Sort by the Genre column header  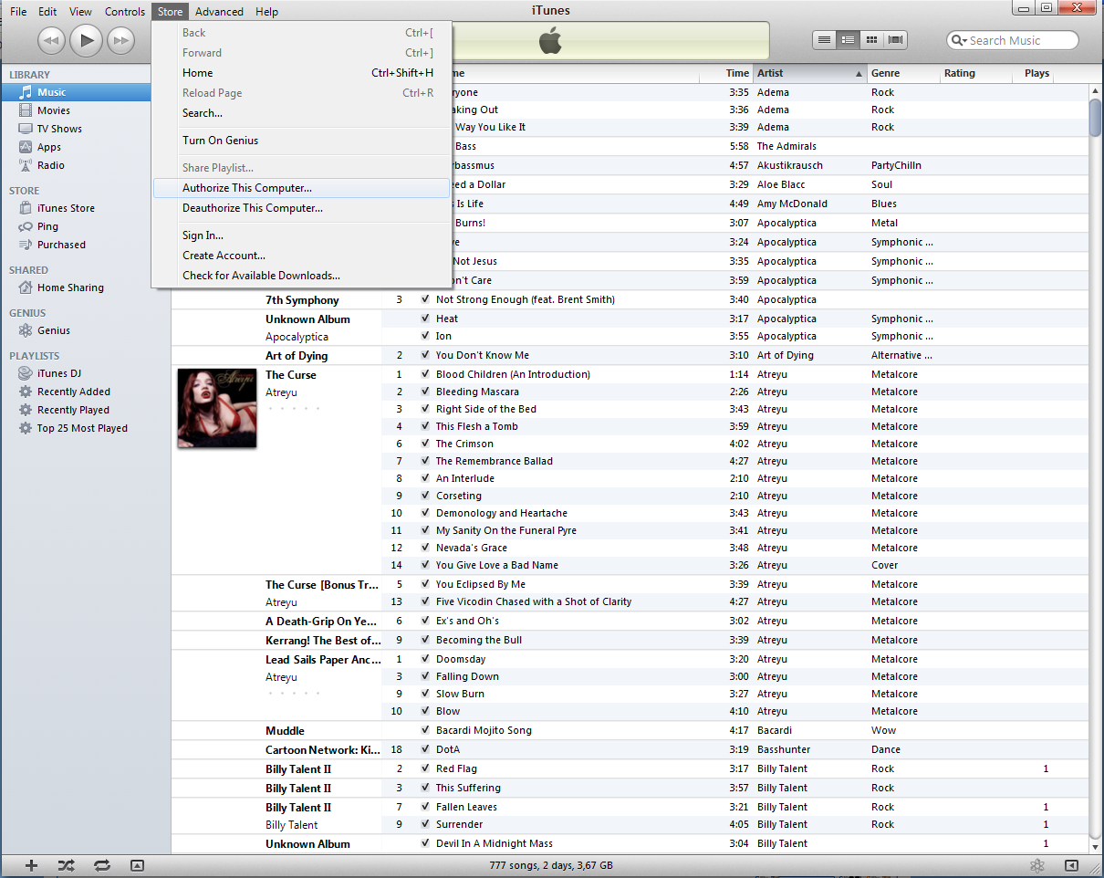point(902,73)
